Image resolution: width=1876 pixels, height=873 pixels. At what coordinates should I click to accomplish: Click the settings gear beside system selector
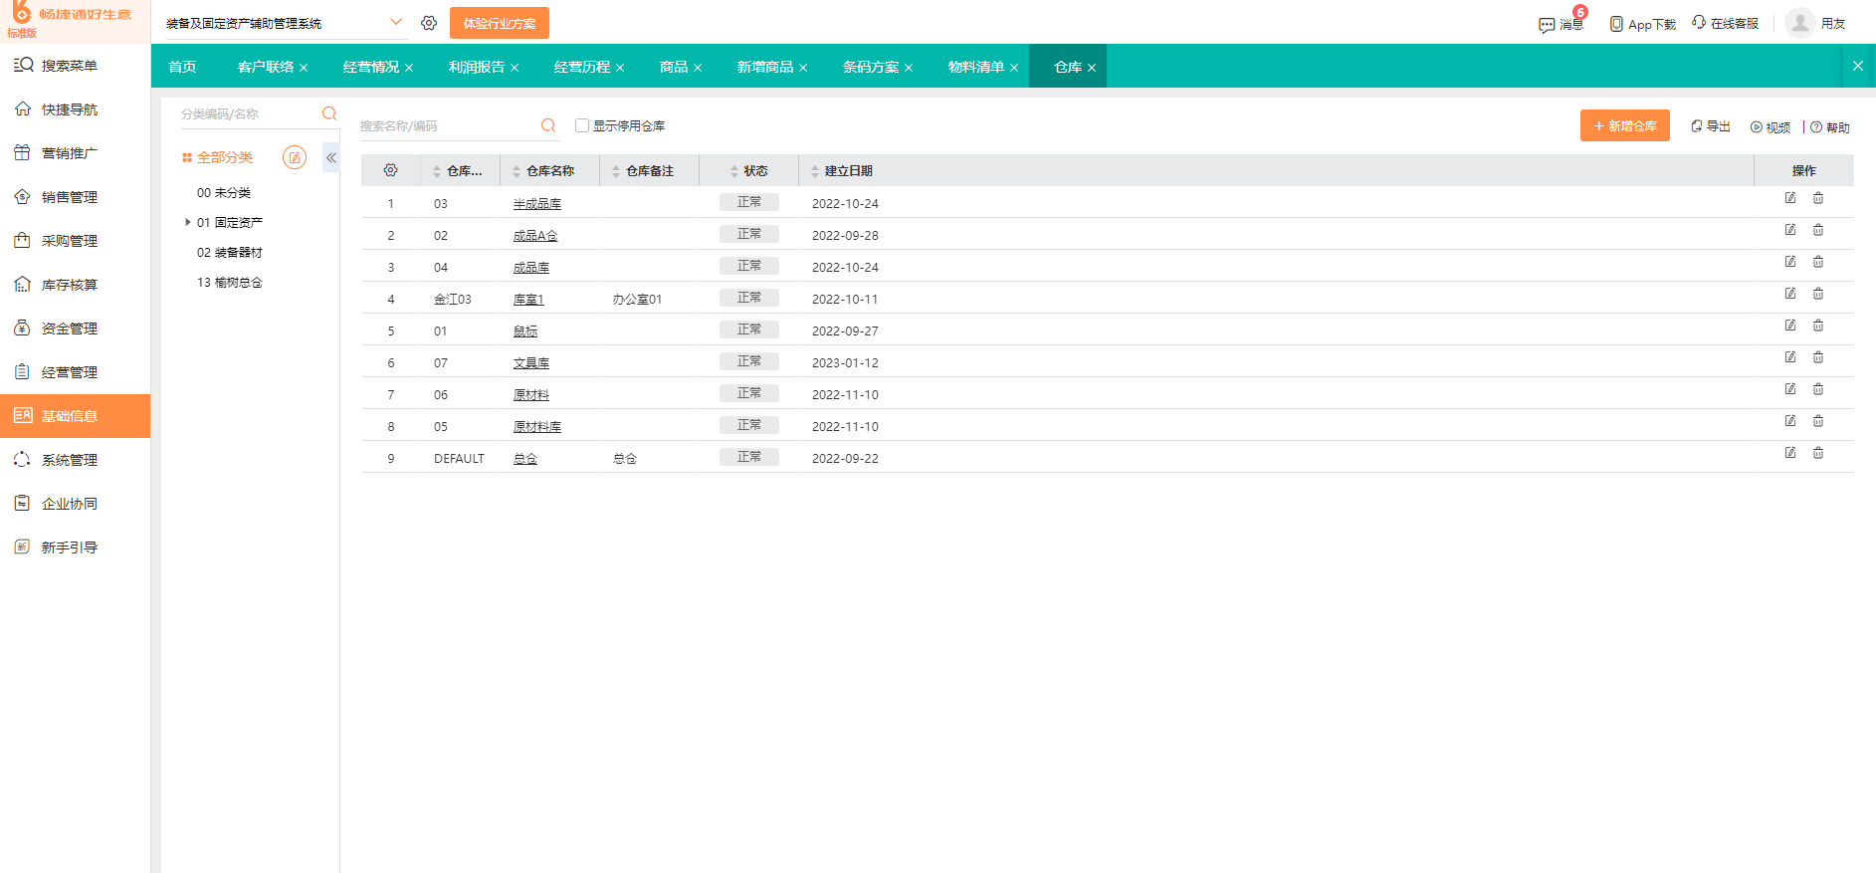click(429, 23)
